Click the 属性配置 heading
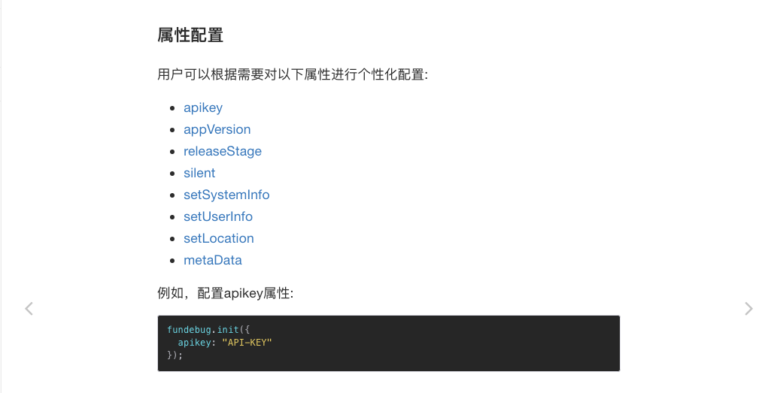Image resolution: width=765 pixels, height=393 pixels. [x=190, y=35]
